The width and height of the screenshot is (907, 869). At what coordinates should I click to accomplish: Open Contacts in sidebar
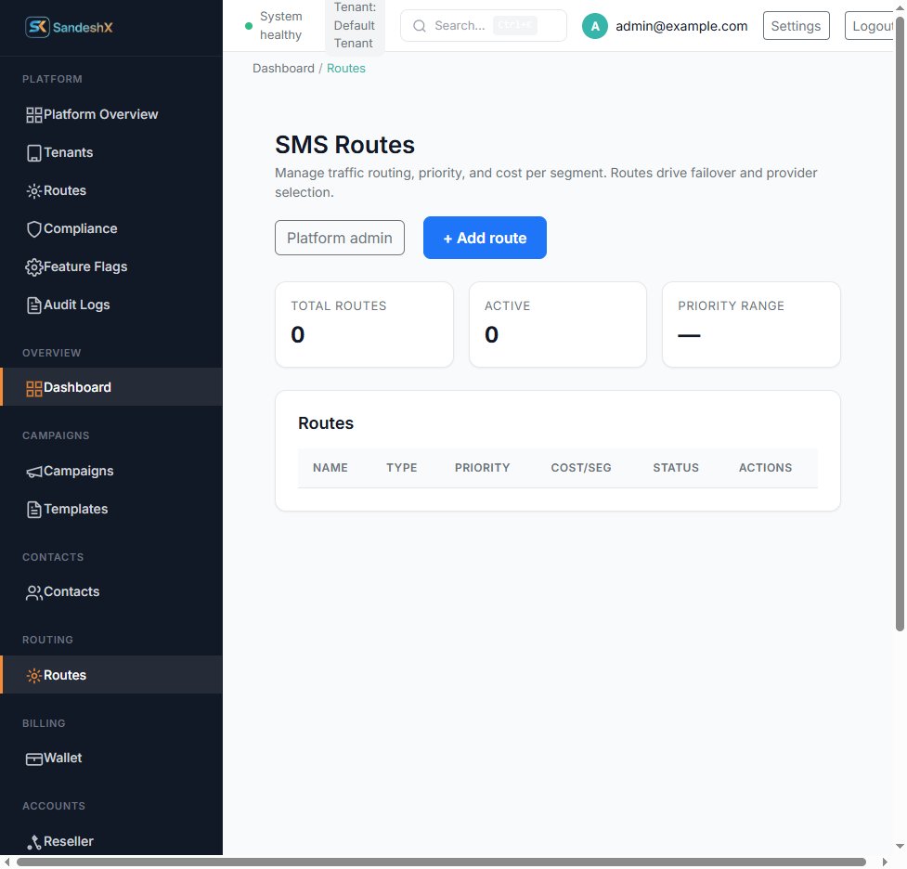coord(111,592)
